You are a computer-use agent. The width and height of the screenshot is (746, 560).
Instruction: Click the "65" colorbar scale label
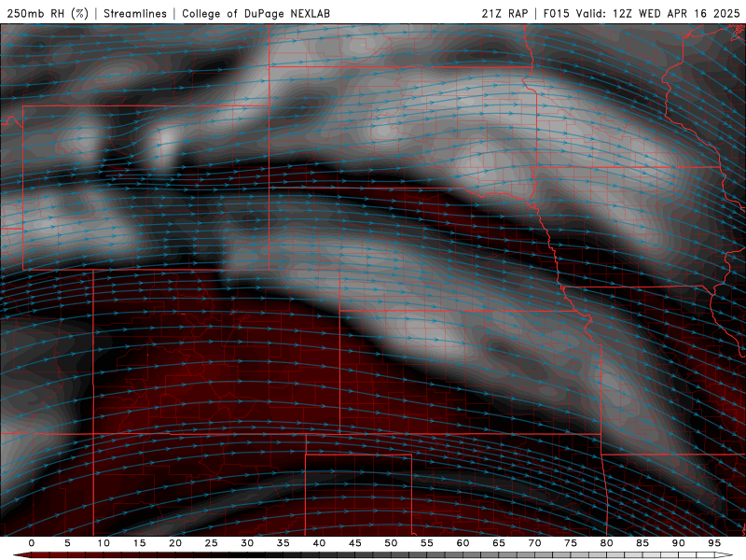pos(499,543)
